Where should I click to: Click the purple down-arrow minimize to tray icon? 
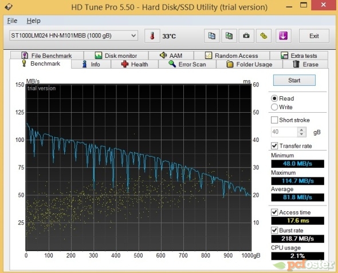pos(283,35)
